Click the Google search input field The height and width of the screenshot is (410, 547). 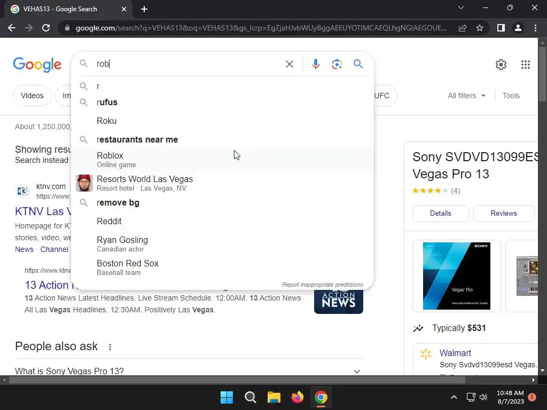tap(189, 64)
